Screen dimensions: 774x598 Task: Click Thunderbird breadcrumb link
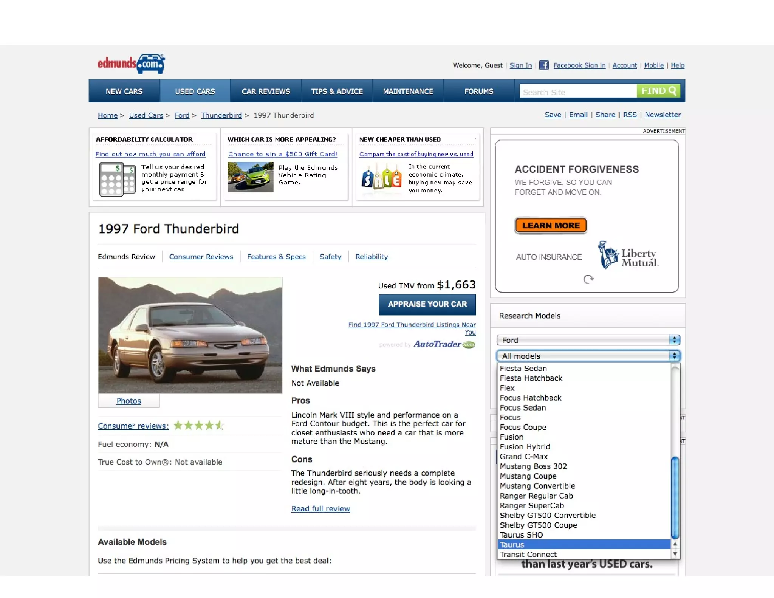coord(221,115)
